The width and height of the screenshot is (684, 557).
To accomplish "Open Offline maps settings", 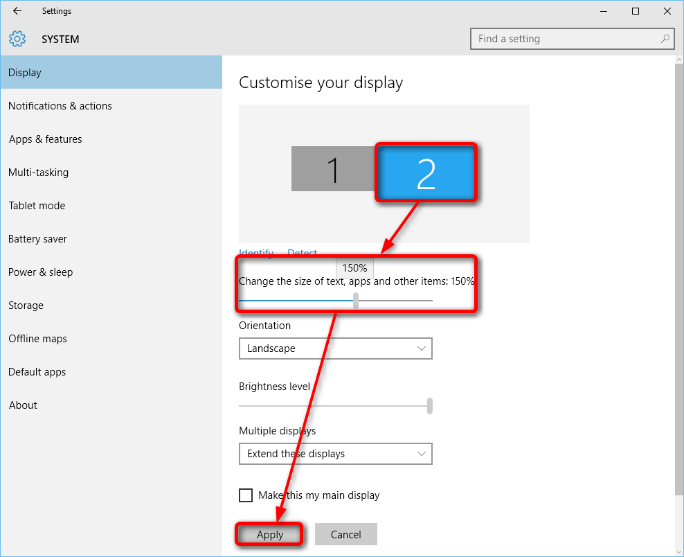I will point(111,339).
